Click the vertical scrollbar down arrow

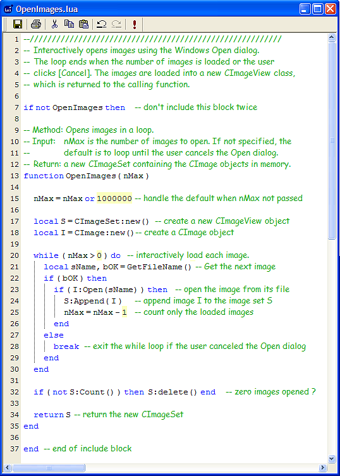[x=332, y=458]
